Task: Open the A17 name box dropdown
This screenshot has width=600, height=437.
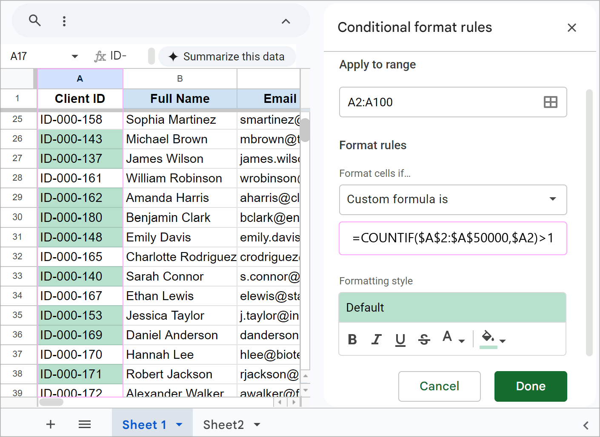Action: [75, 56]
